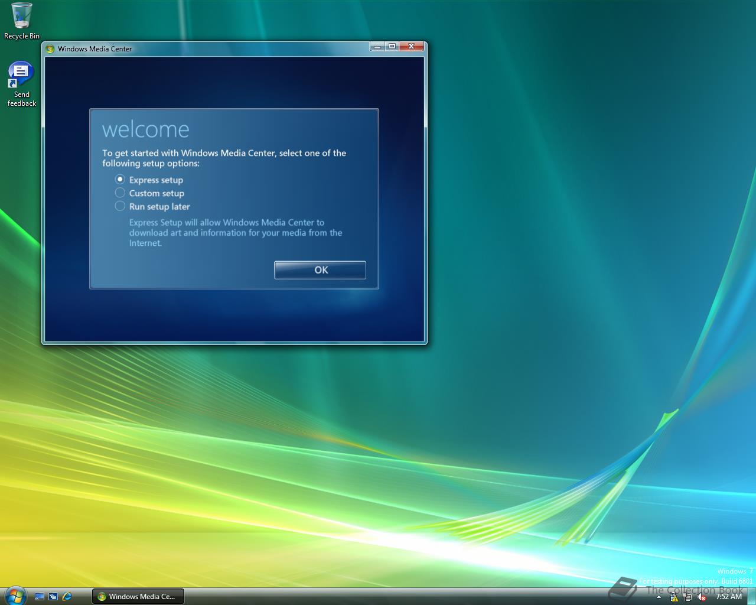The height and width of the screenshot is (605, 756).
Task: Close the Windows Media Center window
Action: coord(412,46)
